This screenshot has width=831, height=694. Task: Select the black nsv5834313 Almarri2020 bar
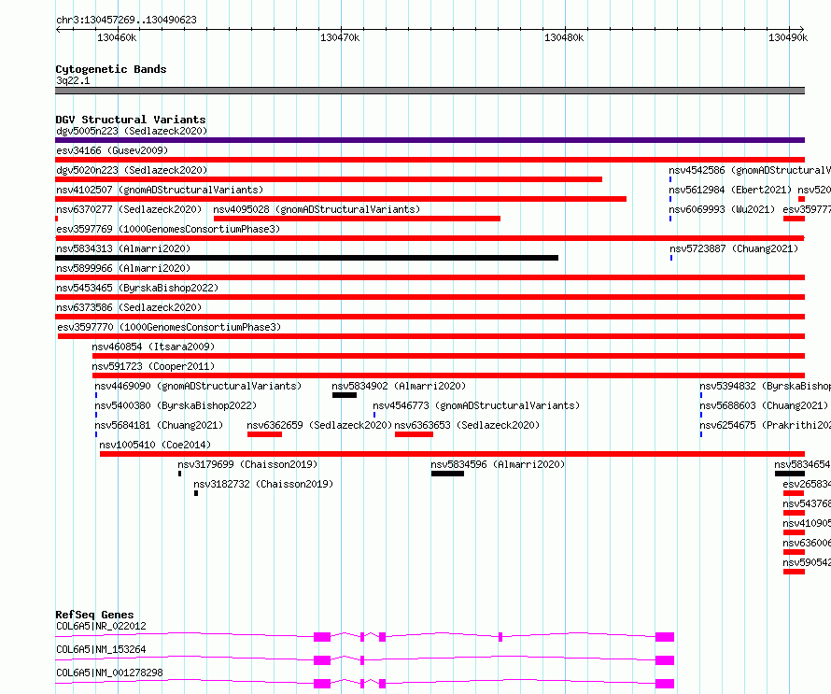(x=307, y=258)
